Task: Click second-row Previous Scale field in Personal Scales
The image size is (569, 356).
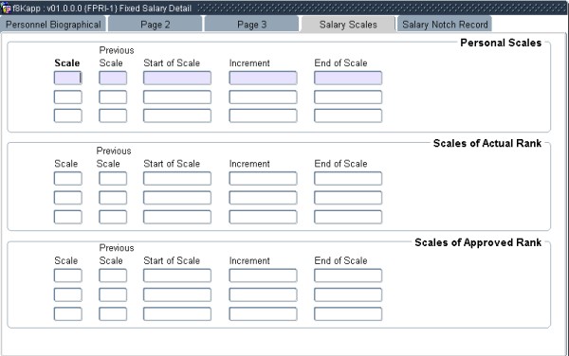Action: pos(113,98)
